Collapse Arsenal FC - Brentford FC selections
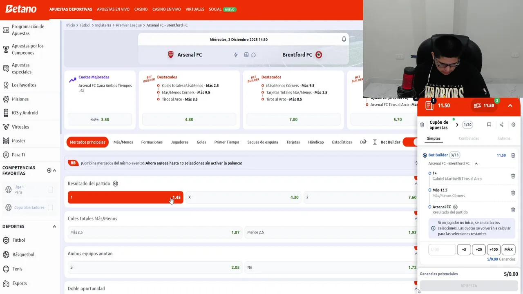The image size is (523, 294). tap(476, 163)
